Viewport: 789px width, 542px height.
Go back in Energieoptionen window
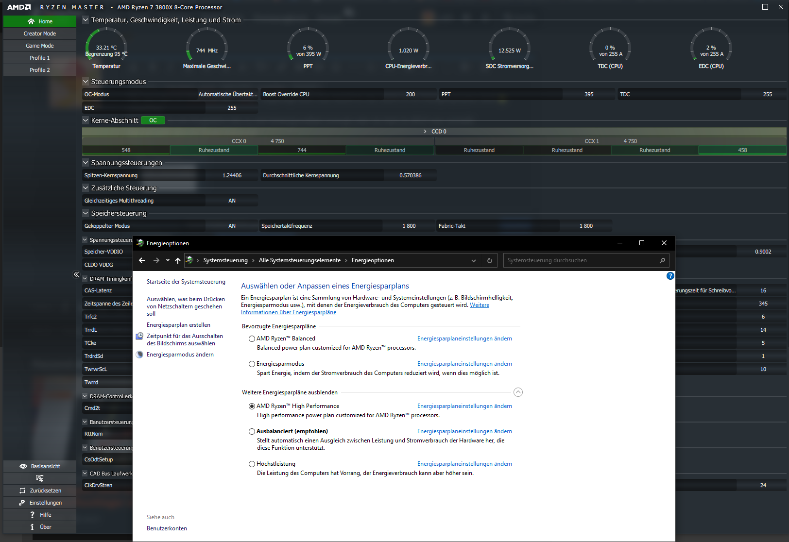(142, 260)
